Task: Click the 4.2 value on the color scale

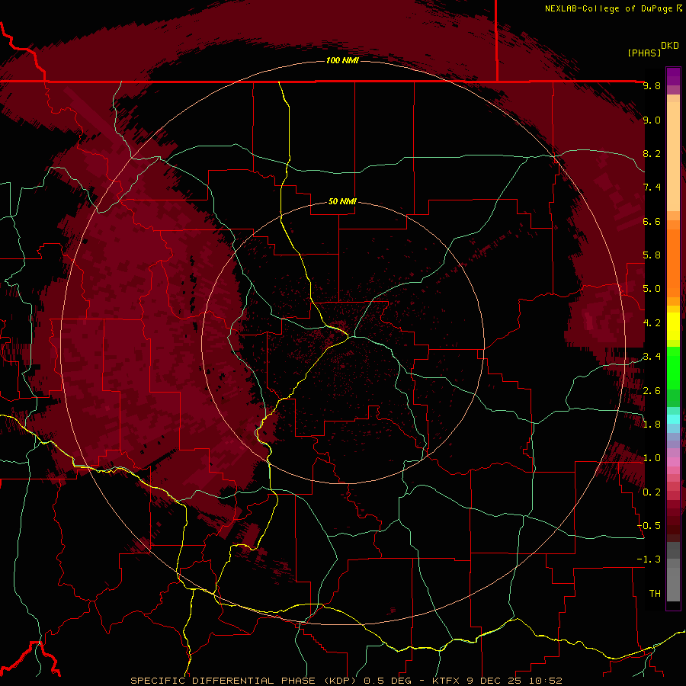Action: point(652,323)
